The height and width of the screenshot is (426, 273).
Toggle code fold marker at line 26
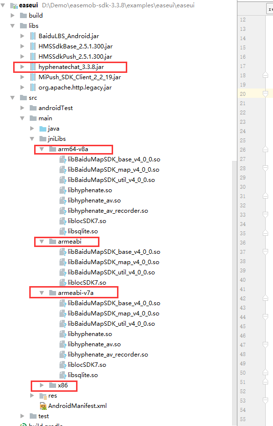265,150
